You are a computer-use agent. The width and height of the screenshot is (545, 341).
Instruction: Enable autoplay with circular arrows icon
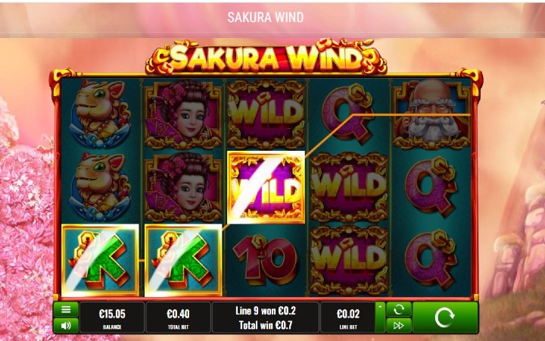[x=398, y=309]
